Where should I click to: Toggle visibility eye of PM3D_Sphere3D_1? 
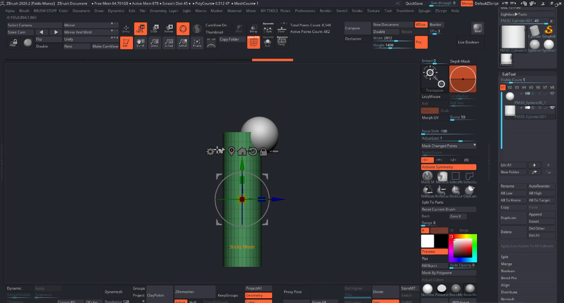pyautogui.click(x=553, y=93)
